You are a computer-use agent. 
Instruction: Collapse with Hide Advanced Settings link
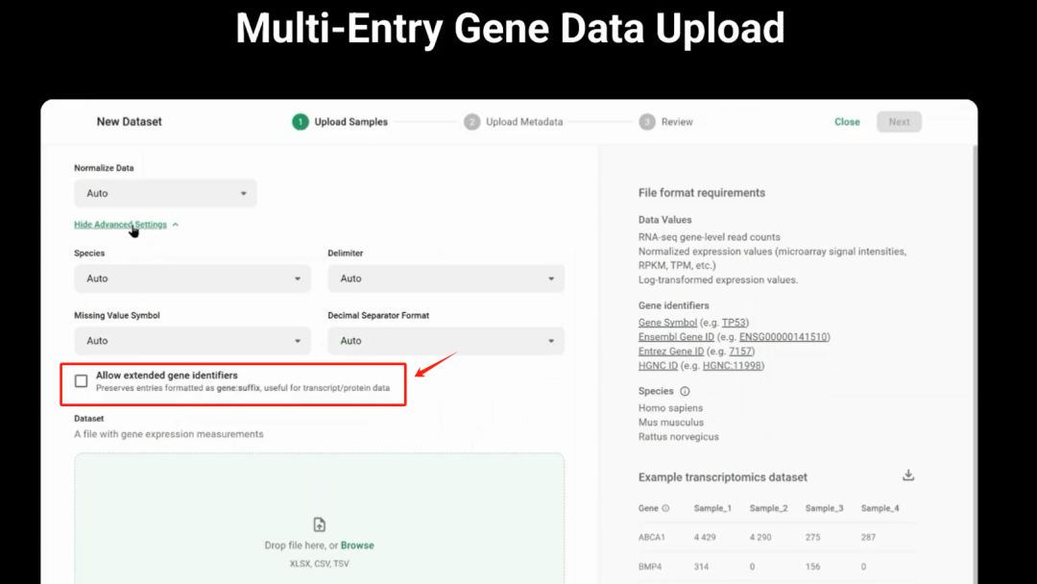[121, 225]
